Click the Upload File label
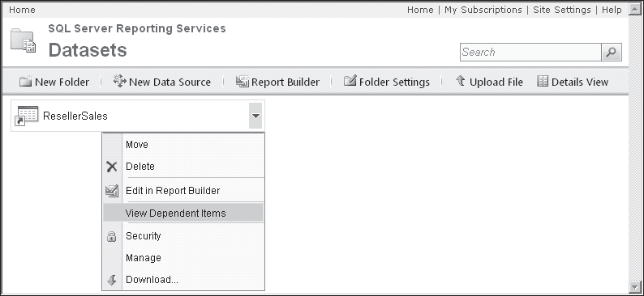Viewport: 644px width, 296px height. tap(496, 82)
